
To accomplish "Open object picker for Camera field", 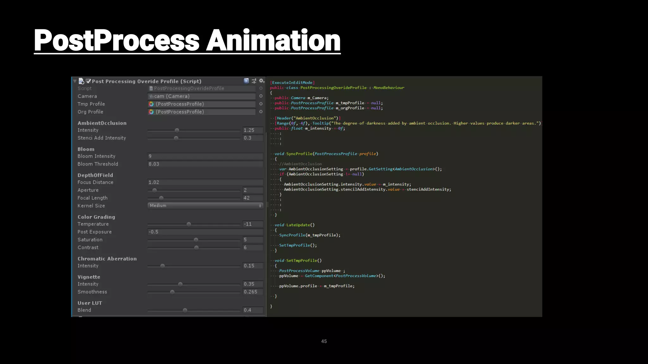I will 261,96.
